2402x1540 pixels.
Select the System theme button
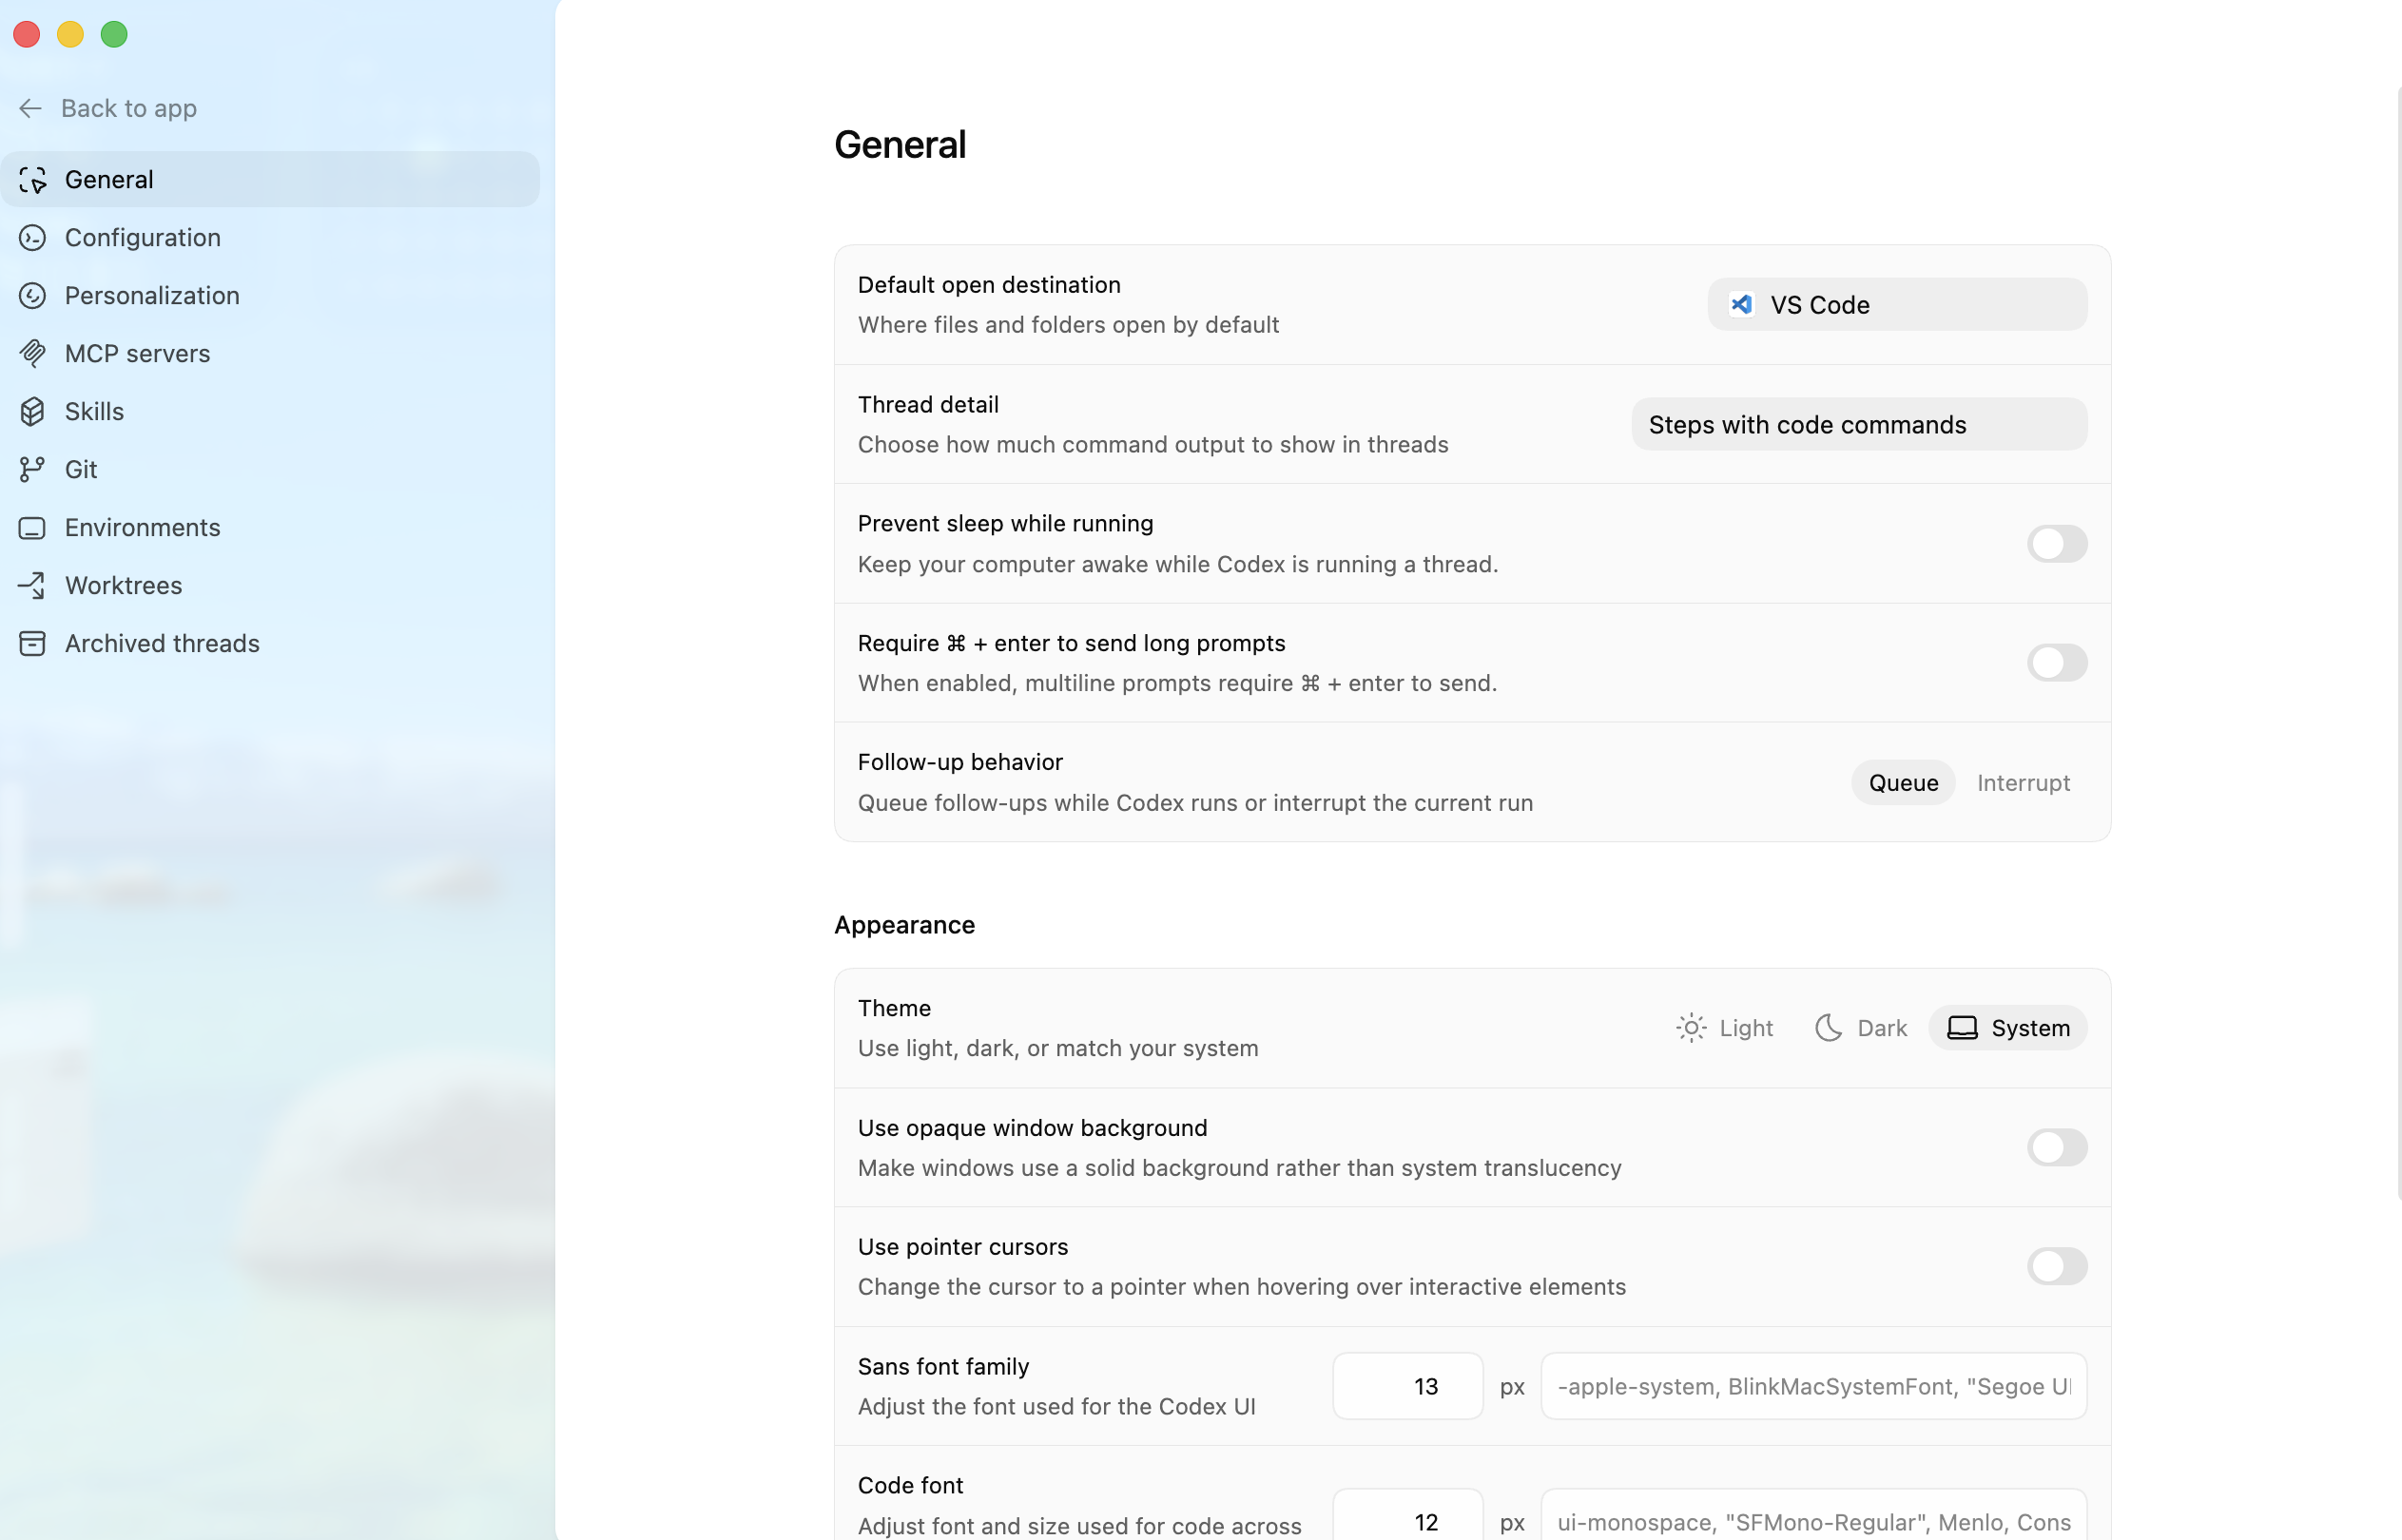(x=2007, y=1028)
